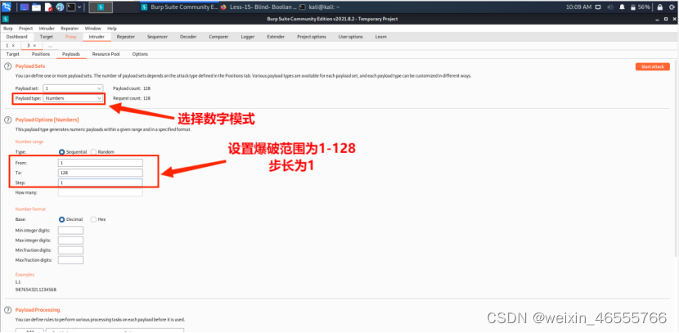Click the Max integer digits field
The height and width of the screenshot is (333, 679).
coord(70,241)
